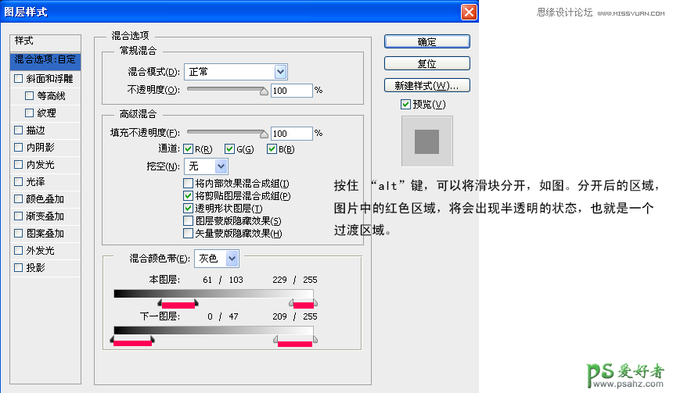The width and height of the screenshot is (673, 393).
Task: Enable the 斜面和浮雕 checkbox
Action: [19, 78]
